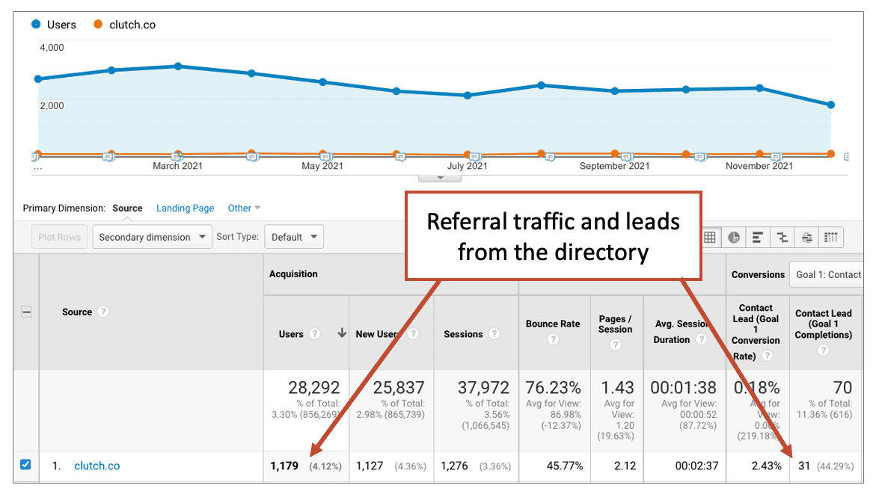876x494 pixels.
Task: Switch to the Comparison view icon
Action: pyautogui.click(x=782, y=237)
